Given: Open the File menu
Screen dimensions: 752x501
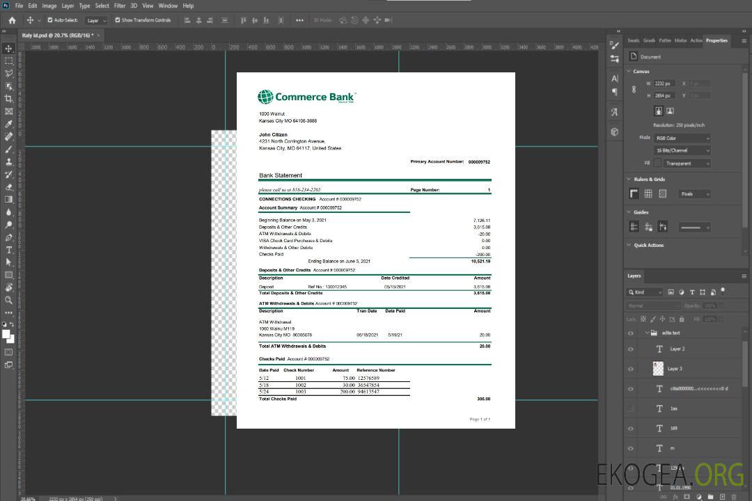Looking at the screenshot, I should pos(19,6).
